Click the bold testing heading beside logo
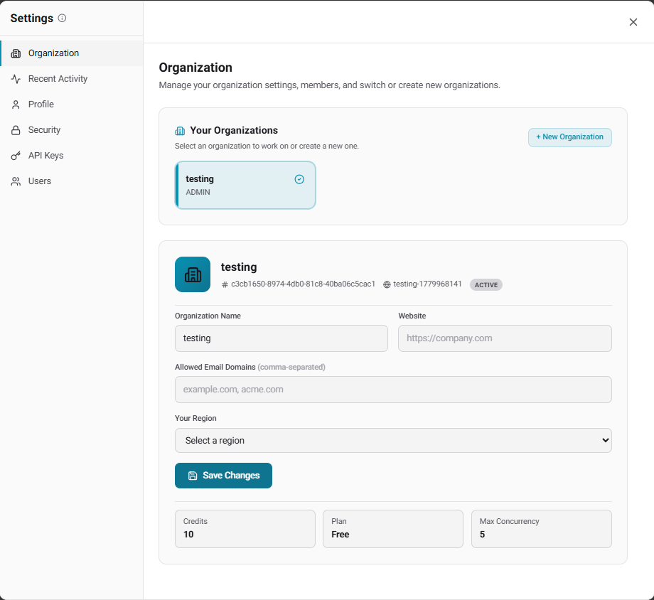 click(x=239, y=267)
